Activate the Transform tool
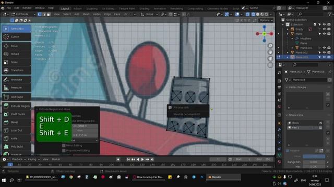Viewport: 334px width, 187px height. coord(17,70)
